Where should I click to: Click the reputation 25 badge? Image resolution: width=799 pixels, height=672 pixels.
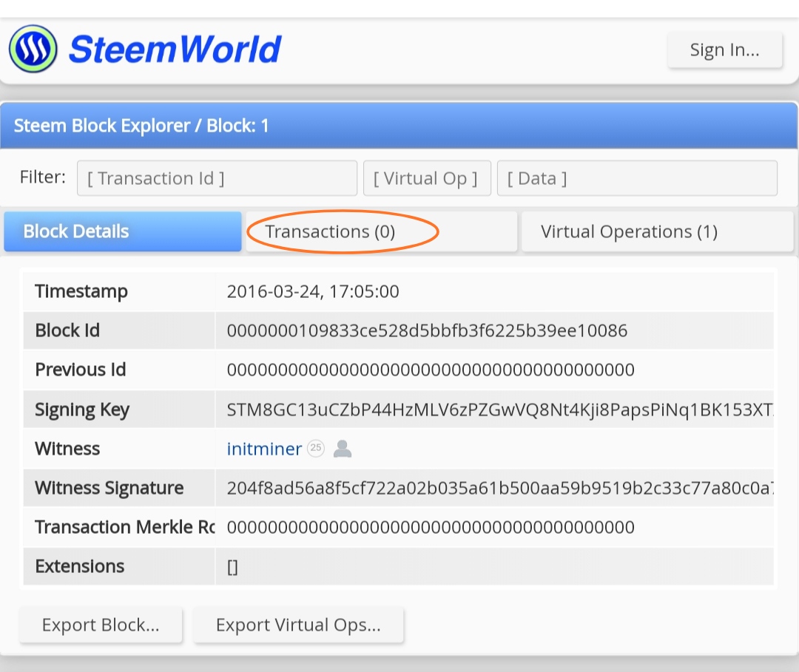click(316, 448)
